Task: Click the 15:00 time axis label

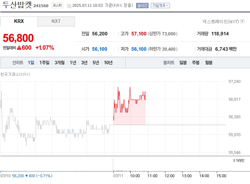Action: [221, 176]
